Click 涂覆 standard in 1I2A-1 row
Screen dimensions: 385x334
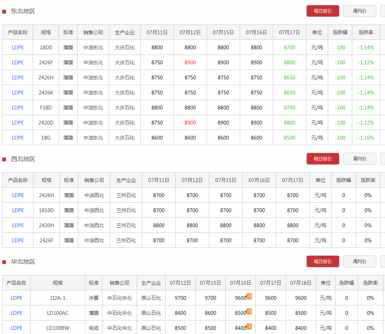click(x=94, y=298)
